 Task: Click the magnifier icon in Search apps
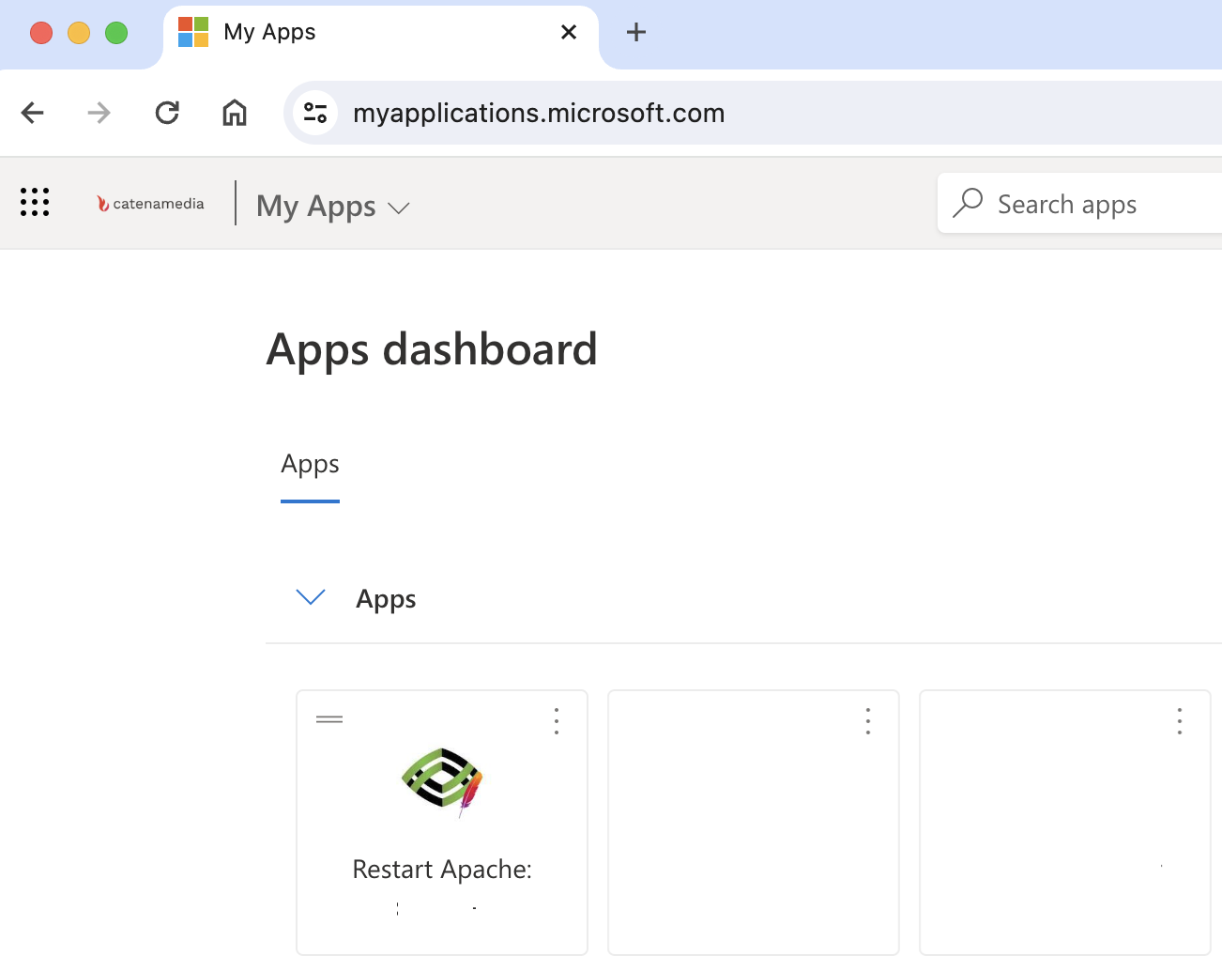[x=968, y=203]
